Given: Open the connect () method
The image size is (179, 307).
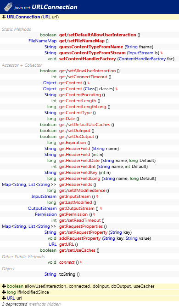Looking at the screenshot, I should click(x=67, y=262).
